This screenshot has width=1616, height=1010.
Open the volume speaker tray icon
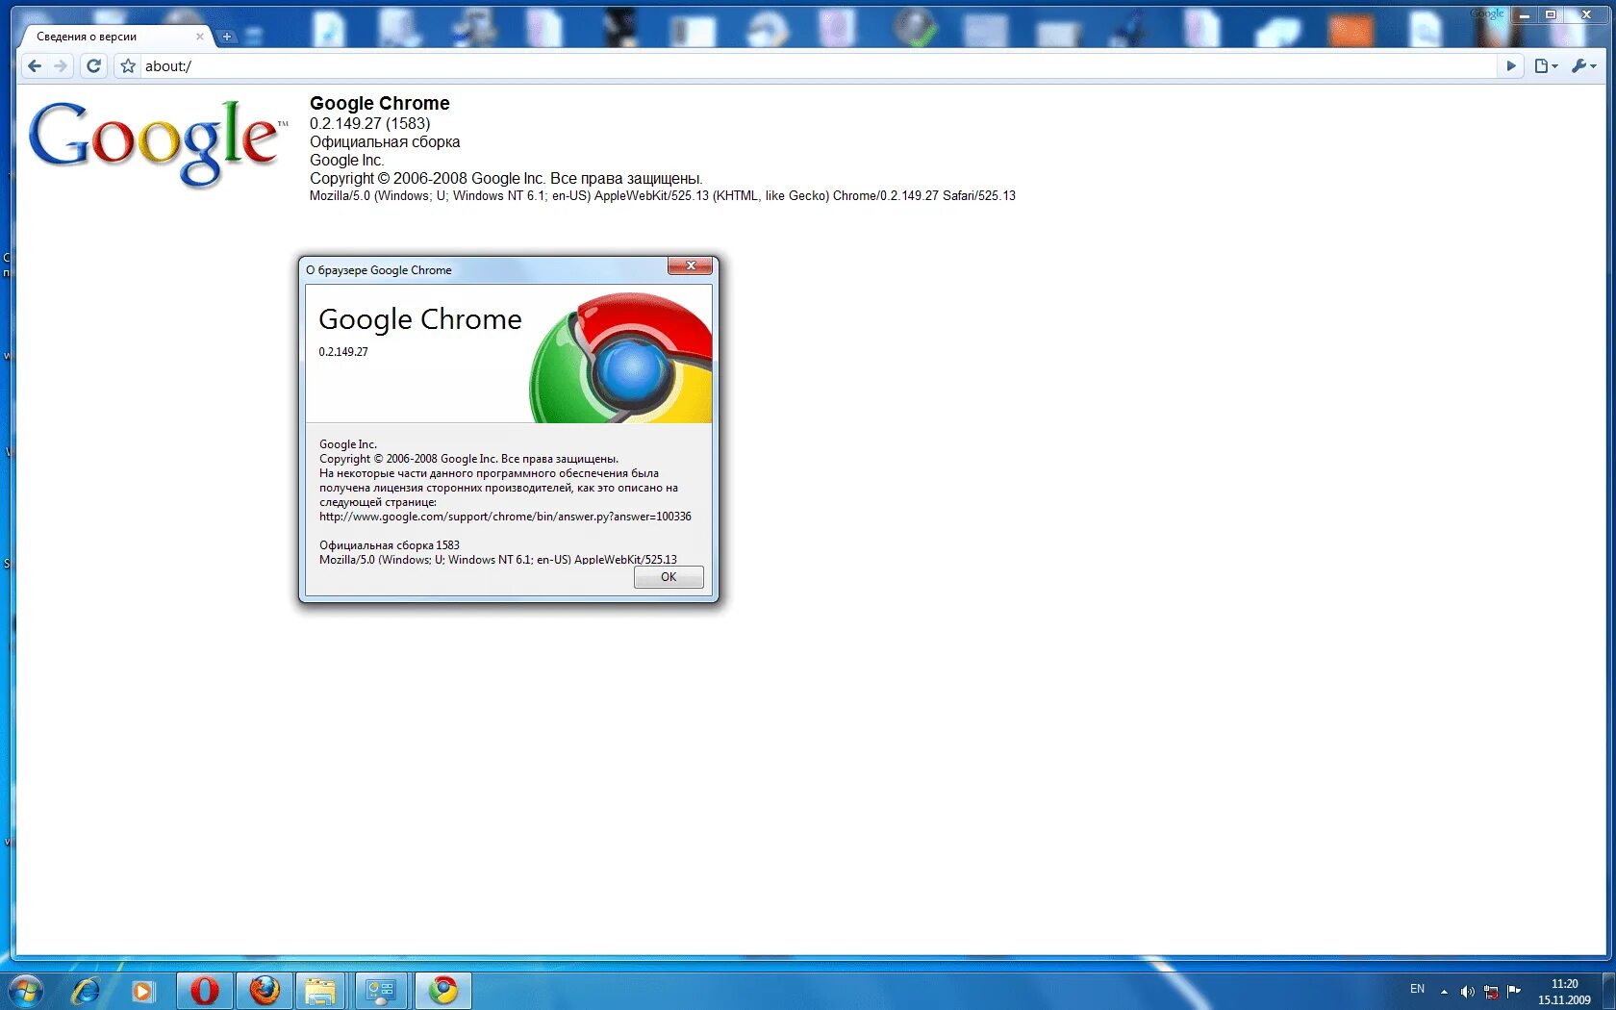(x=1467, y=992)
